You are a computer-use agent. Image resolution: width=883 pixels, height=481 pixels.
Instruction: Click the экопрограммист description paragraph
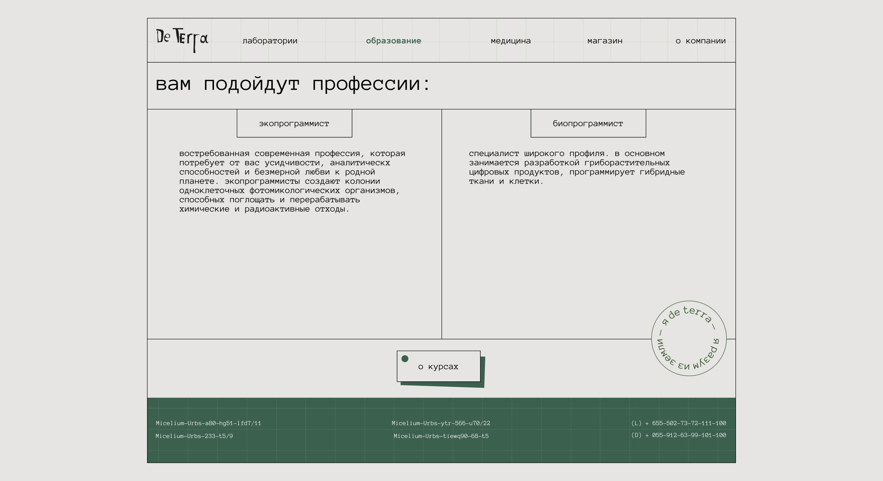(292, 181)
